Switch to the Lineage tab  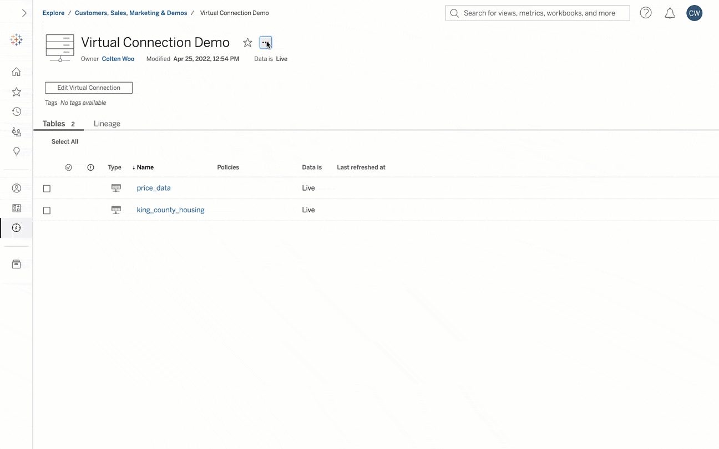107,124
